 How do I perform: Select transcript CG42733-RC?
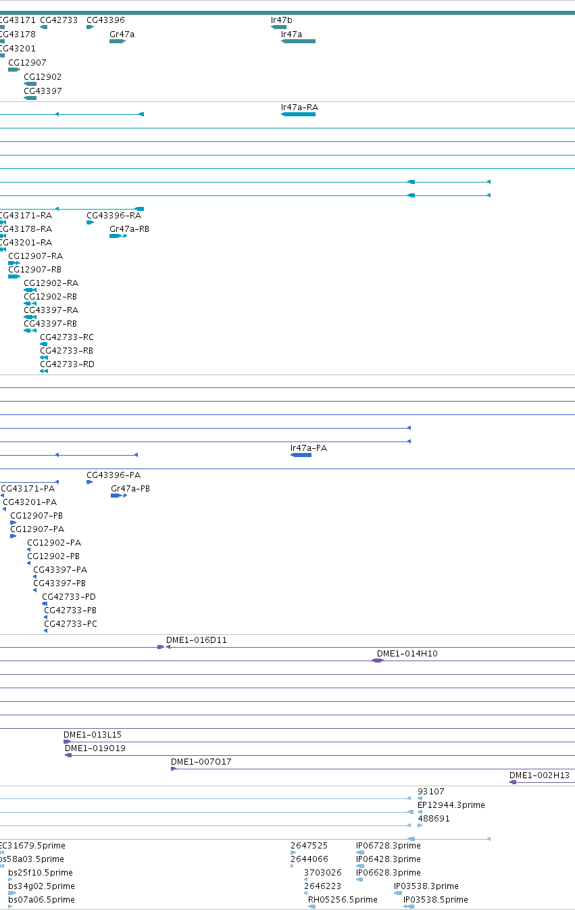(67, 337)
